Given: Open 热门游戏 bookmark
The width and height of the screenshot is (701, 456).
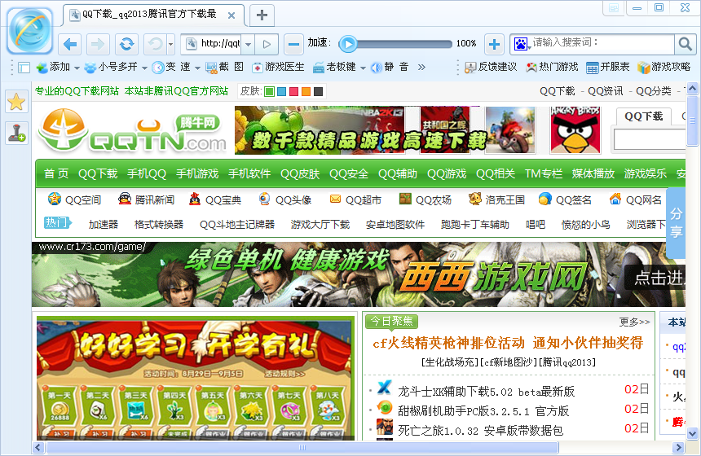Looking at the screenshot, I should [x=552, y=67].
